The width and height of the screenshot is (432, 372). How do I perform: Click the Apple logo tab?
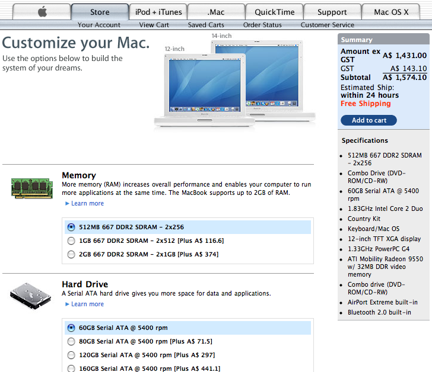tap(42, 12)
